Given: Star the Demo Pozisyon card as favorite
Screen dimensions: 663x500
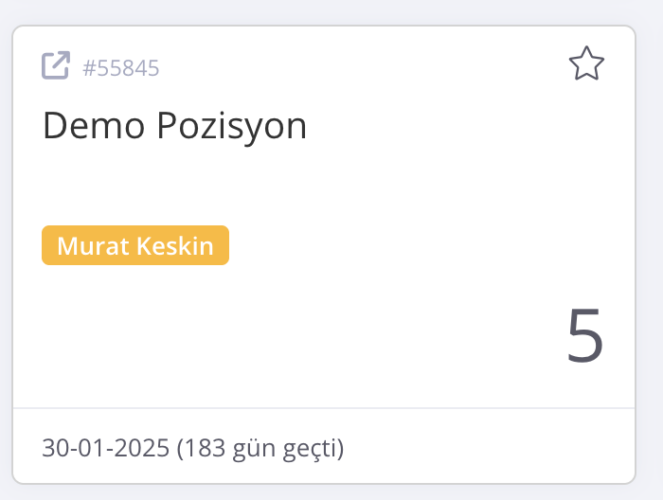Looking at the screenshot, I should coord(586,64).
